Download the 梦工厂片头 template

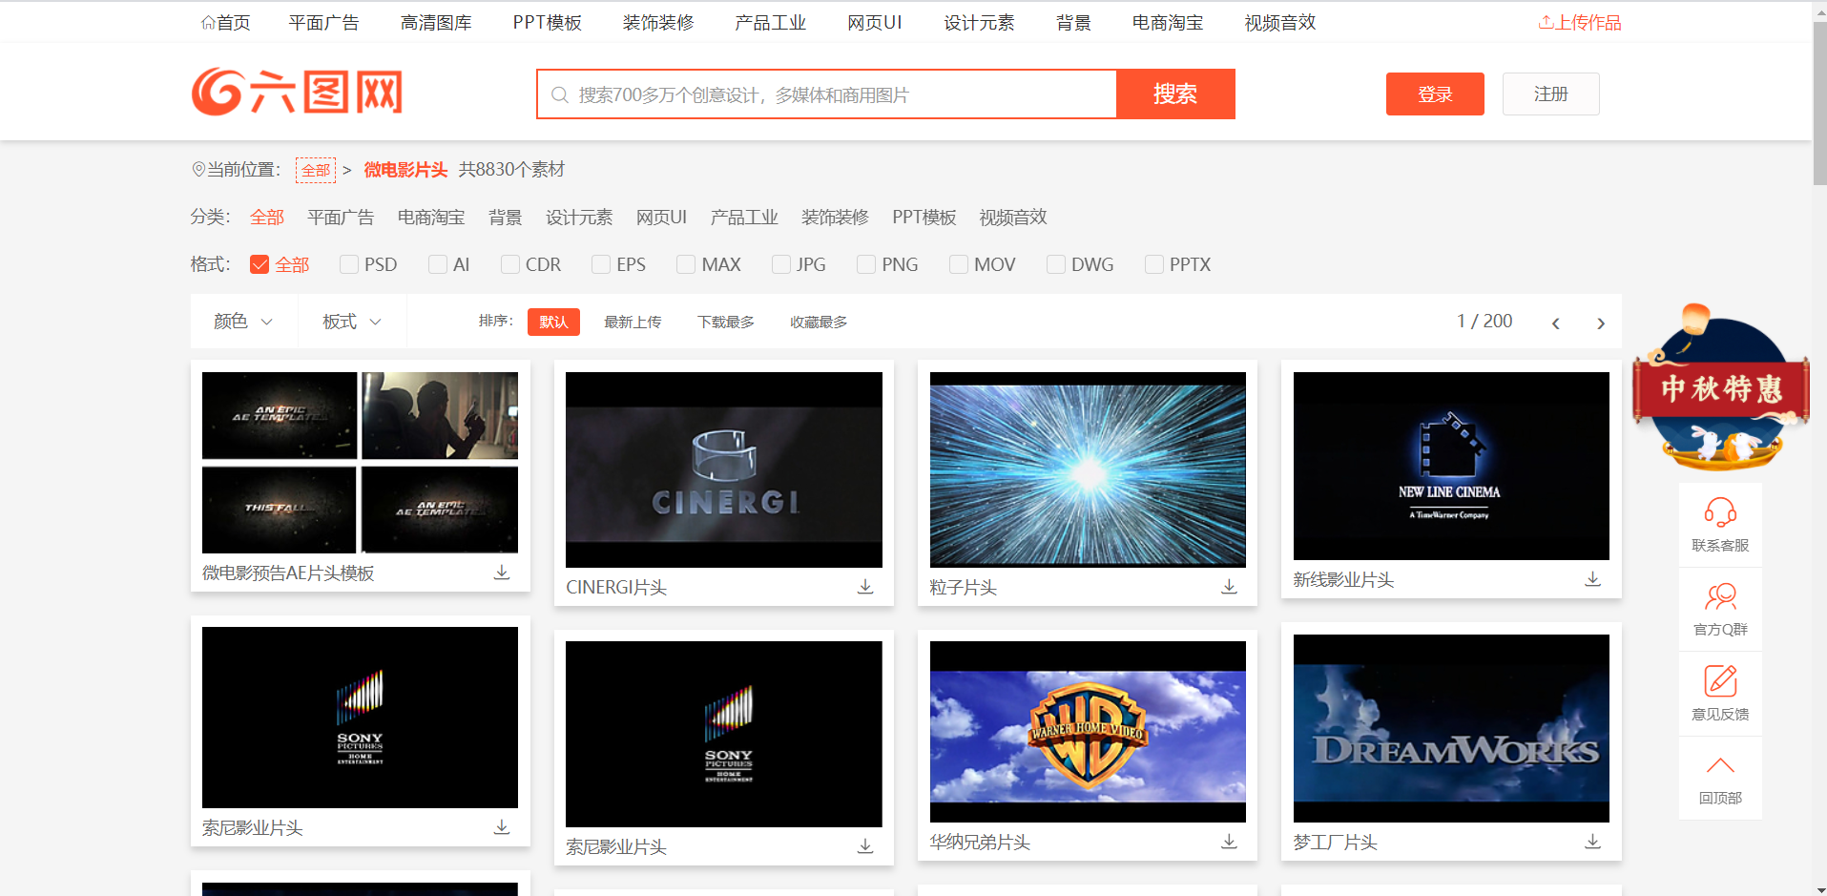coord(1591,842)
